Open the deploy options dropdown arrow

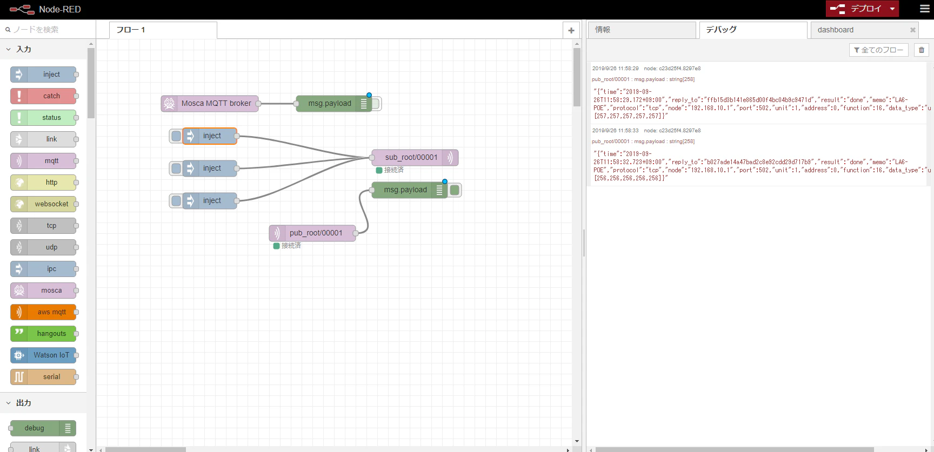click(892, 9)
